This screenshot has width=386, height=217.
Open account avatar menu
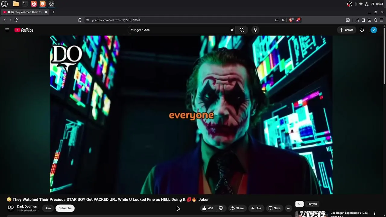click(374, 30)
